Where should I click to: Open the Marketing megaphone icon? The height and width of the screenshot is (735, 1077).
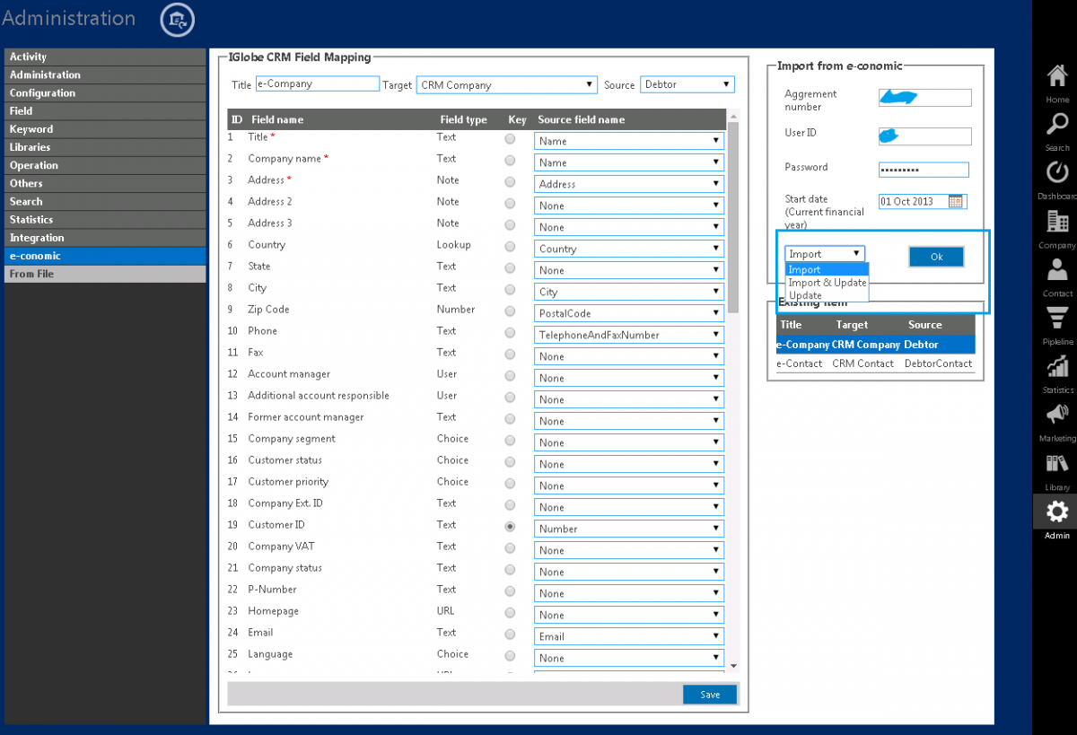[1057, 415]
